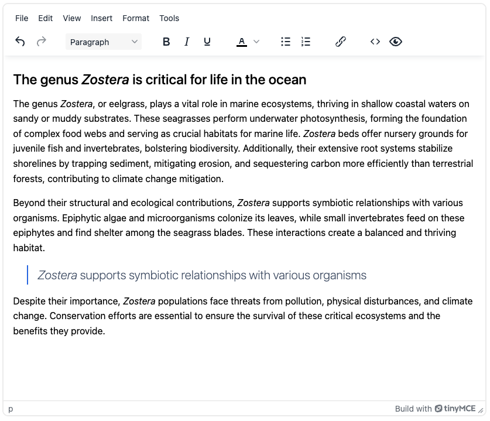Click the Undo arrow icon
490x421 pixels.
20,42
